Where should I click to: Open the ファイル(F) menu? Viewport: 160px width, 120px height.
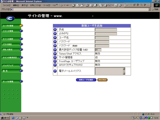[x=6, y=5]
